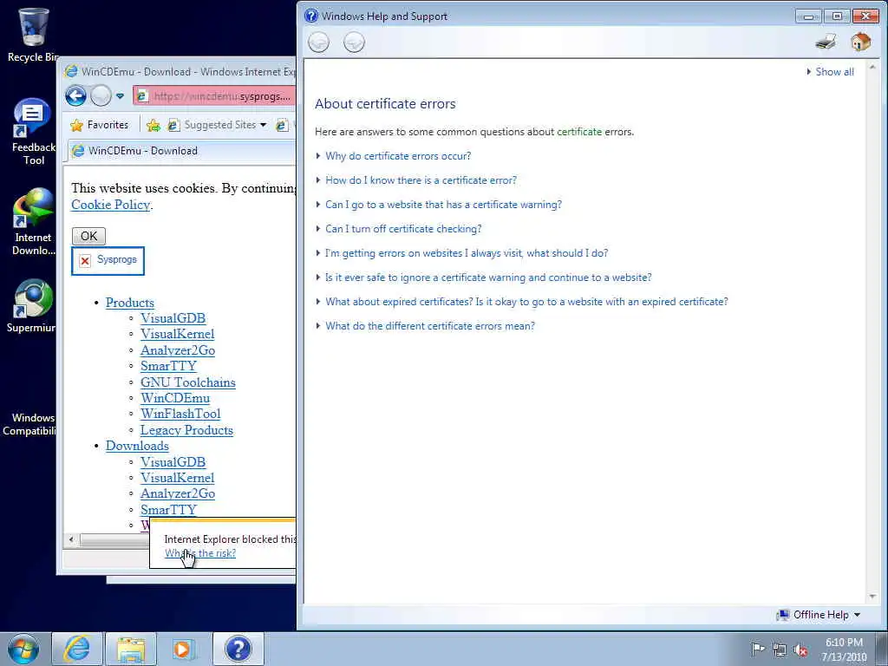Open the Downloads link
Image resolution: width=888 pixels, height=666 pixels.
[137, 446]
